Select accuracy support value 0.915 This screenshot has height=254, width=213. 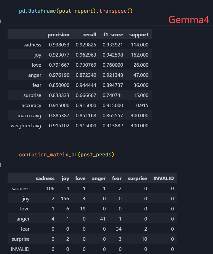(142, 106)
